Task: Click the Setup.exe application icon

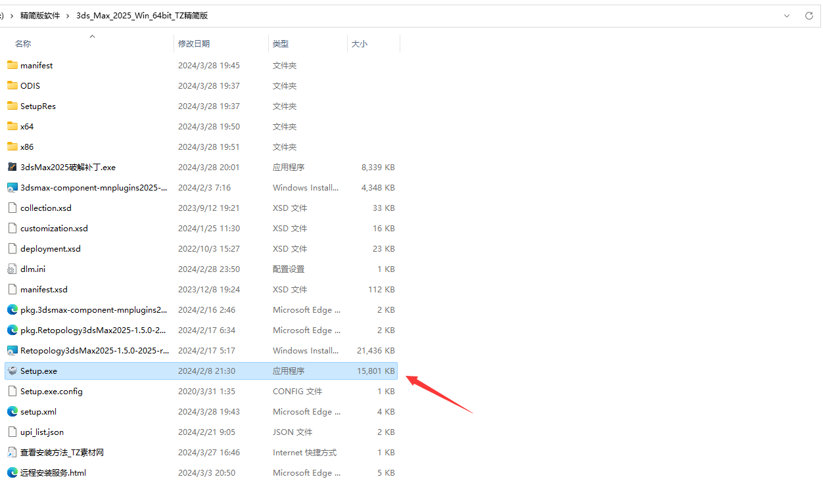Action: (12, 371)
